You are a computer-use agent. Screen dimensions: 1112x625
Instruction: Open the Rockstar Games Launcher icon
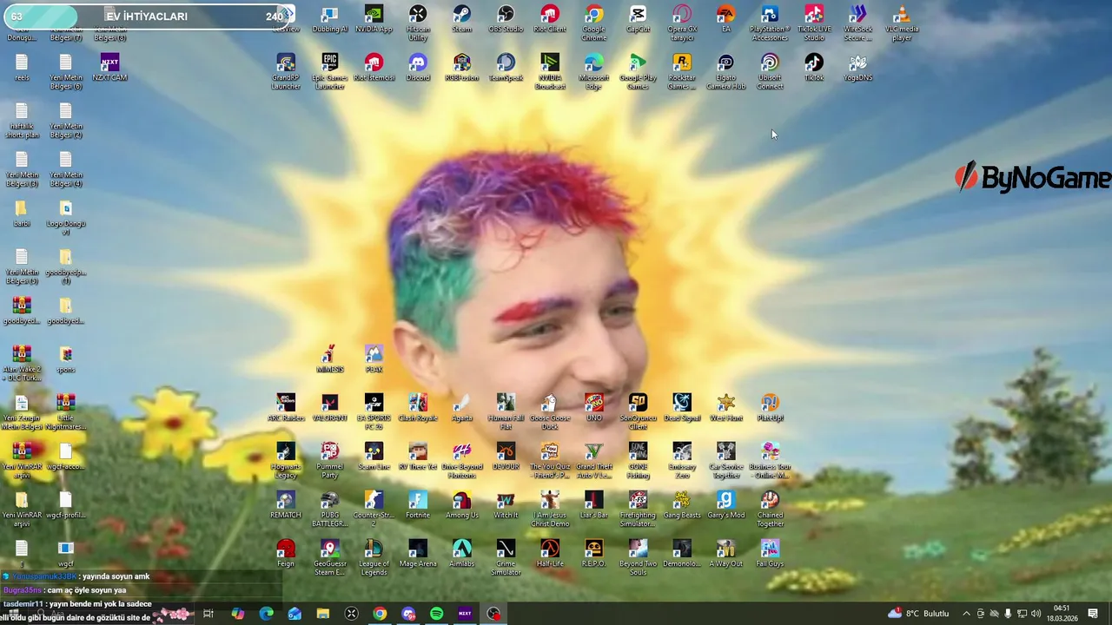click(682, 72)
